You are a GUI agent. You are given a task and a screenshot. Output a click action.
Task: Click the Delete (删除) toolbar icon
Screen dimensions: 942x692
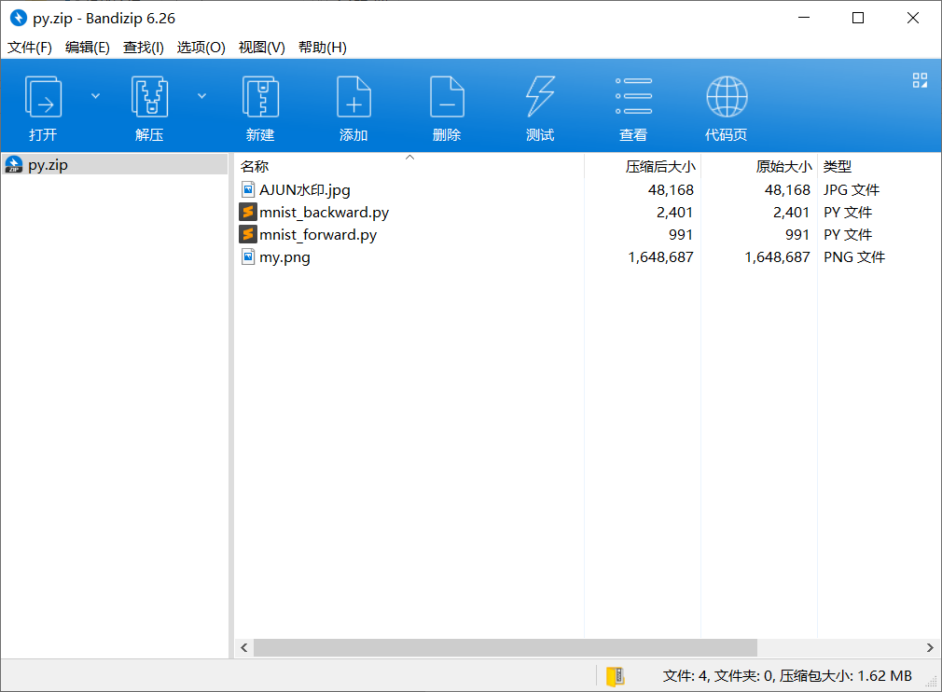[x=447, y=97]
